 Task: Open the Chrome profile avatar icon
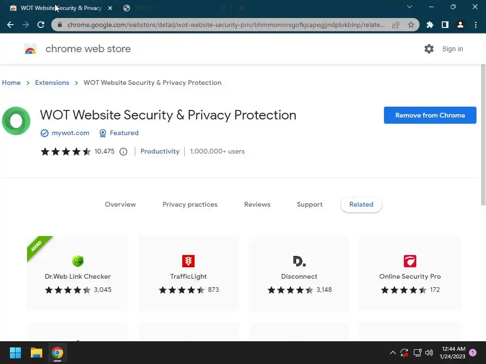point(460,25)
